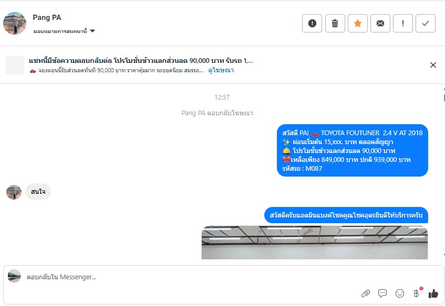Open the showroom ceiling photo attachment
445x306 pixels.
[x=315, y=242]
